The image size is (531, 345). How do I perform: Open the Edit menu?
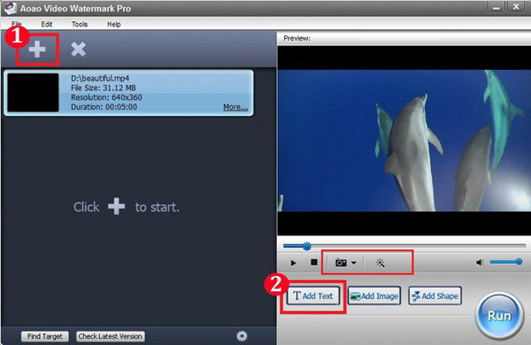(x=47, y=24)
